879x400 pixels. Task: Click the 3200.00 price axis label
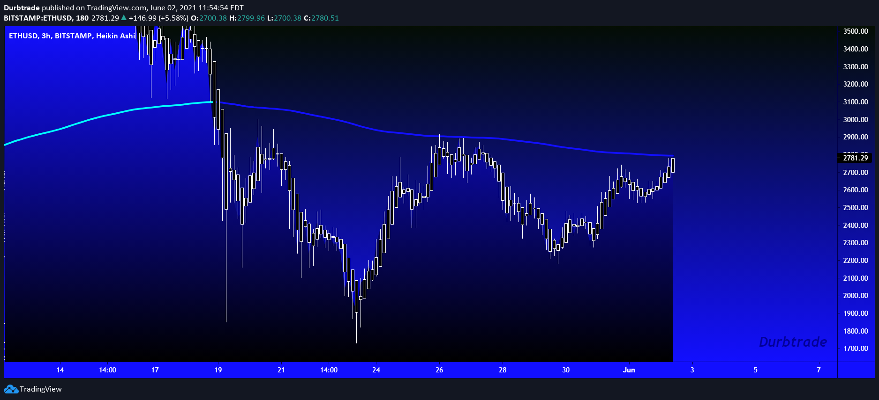coord(856,84)
